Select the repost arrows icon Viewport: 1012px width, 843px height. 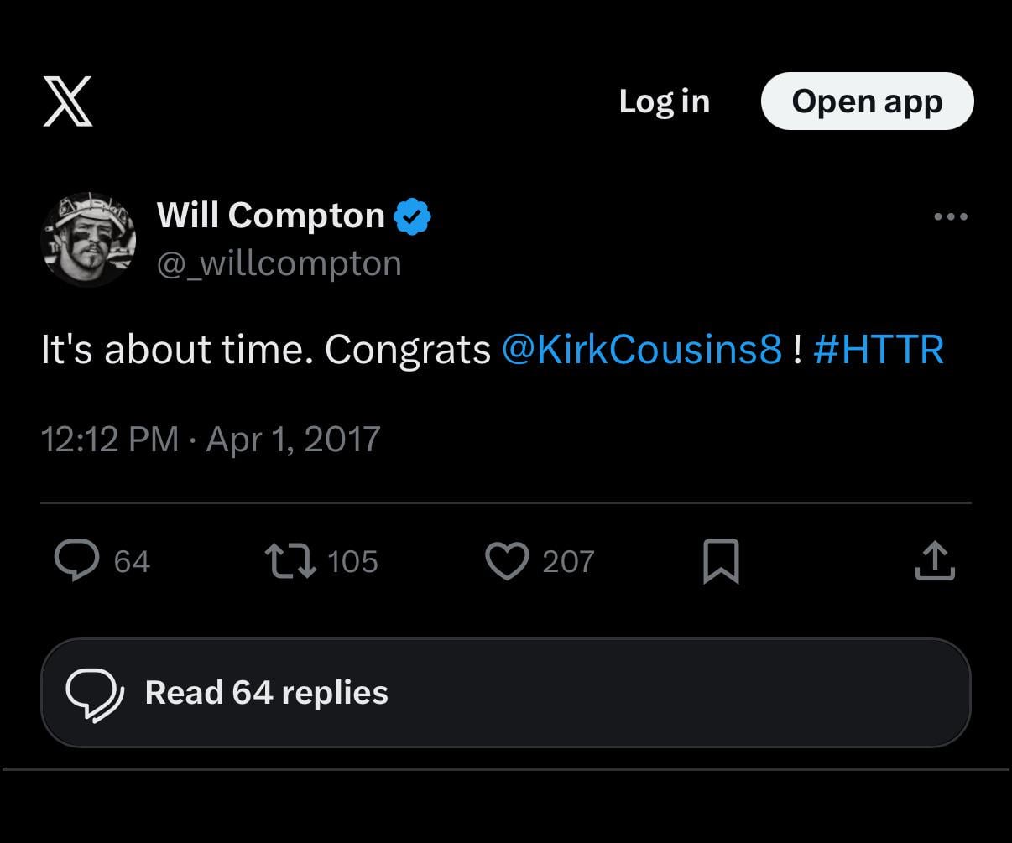coord(291,561)
